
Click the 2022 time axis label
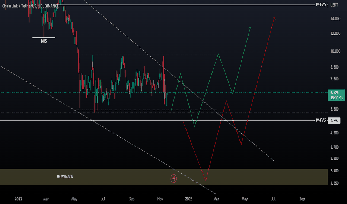(18, 199)
